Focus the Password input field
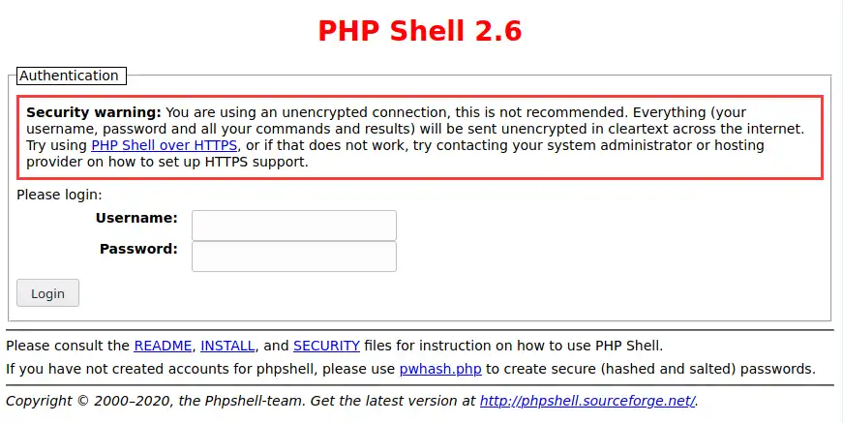 (x=294, y=257)
